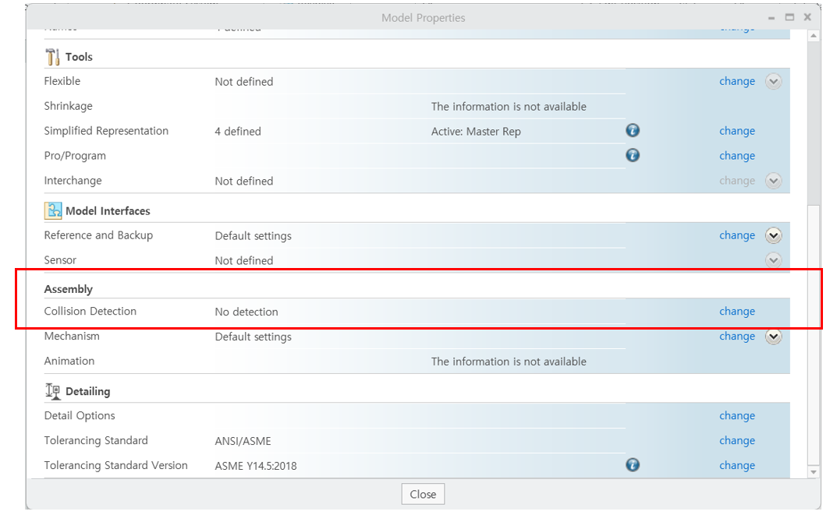
Task: Click 'Active: Master Rep' text
Action: pos(476,131)
